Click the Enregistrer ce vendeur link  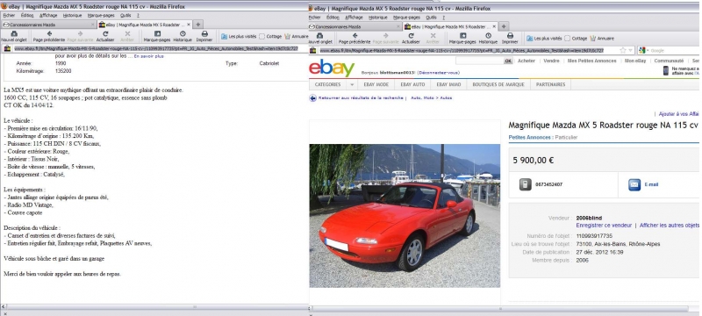click(604, 225)
